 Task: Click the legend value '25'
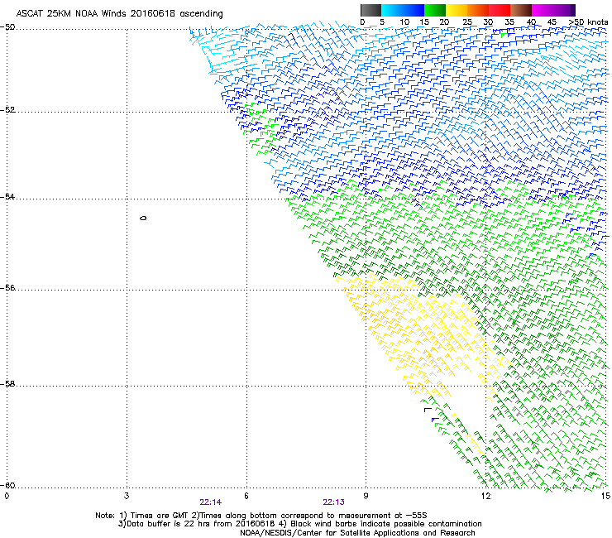tap(467, 22)
